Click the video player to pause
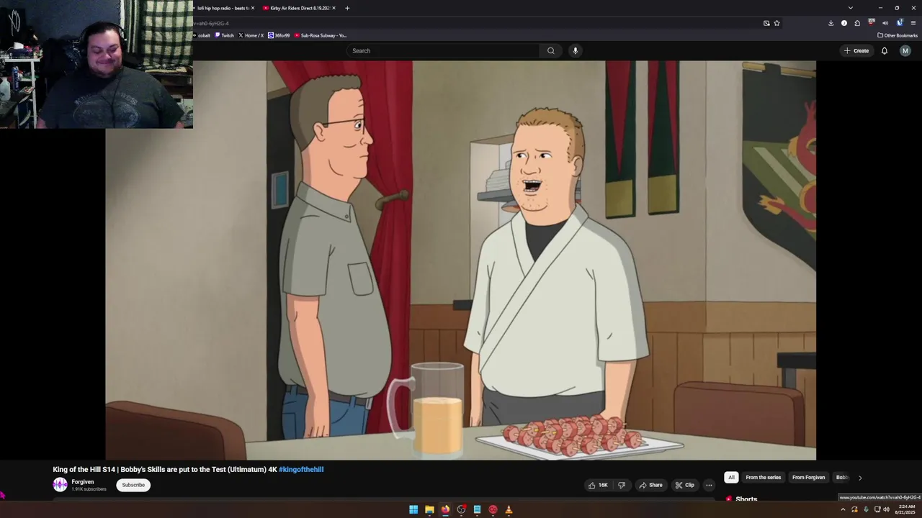922x518 pixels. point(461,260)
